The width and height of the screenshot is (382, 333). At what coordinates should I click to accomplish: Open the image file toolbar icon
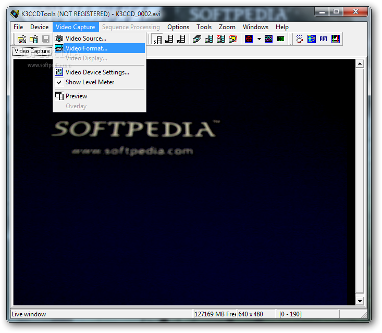22,39
